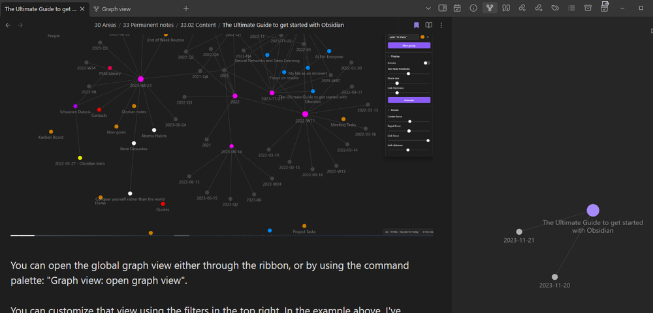The width and height of the screenshot is (653, 313).
Task: Open the three-dot more options menu
Action: [442, 25]
